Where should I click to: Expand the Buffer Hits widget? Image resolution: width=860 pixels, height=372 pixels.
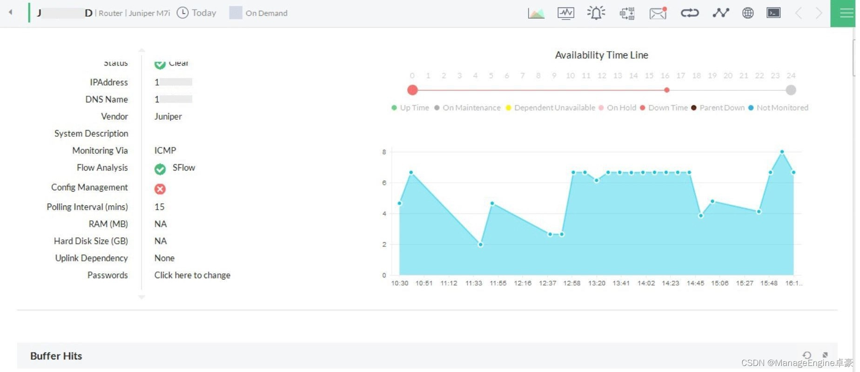tap(825, 355)
